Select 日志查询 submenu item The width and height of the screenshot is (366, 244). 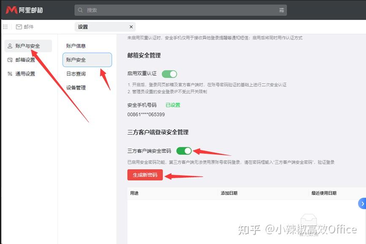(x=87, y=74)
